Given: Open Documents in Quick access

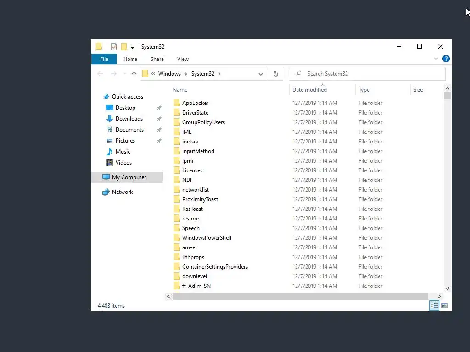Looking at the screenshot, I should click(x=129, y=130).
